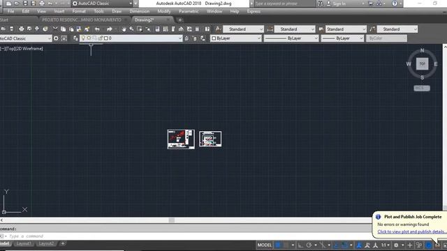447x251 pixels.
Task: Click the Cut scissors icon
Action: coord(55,29)
